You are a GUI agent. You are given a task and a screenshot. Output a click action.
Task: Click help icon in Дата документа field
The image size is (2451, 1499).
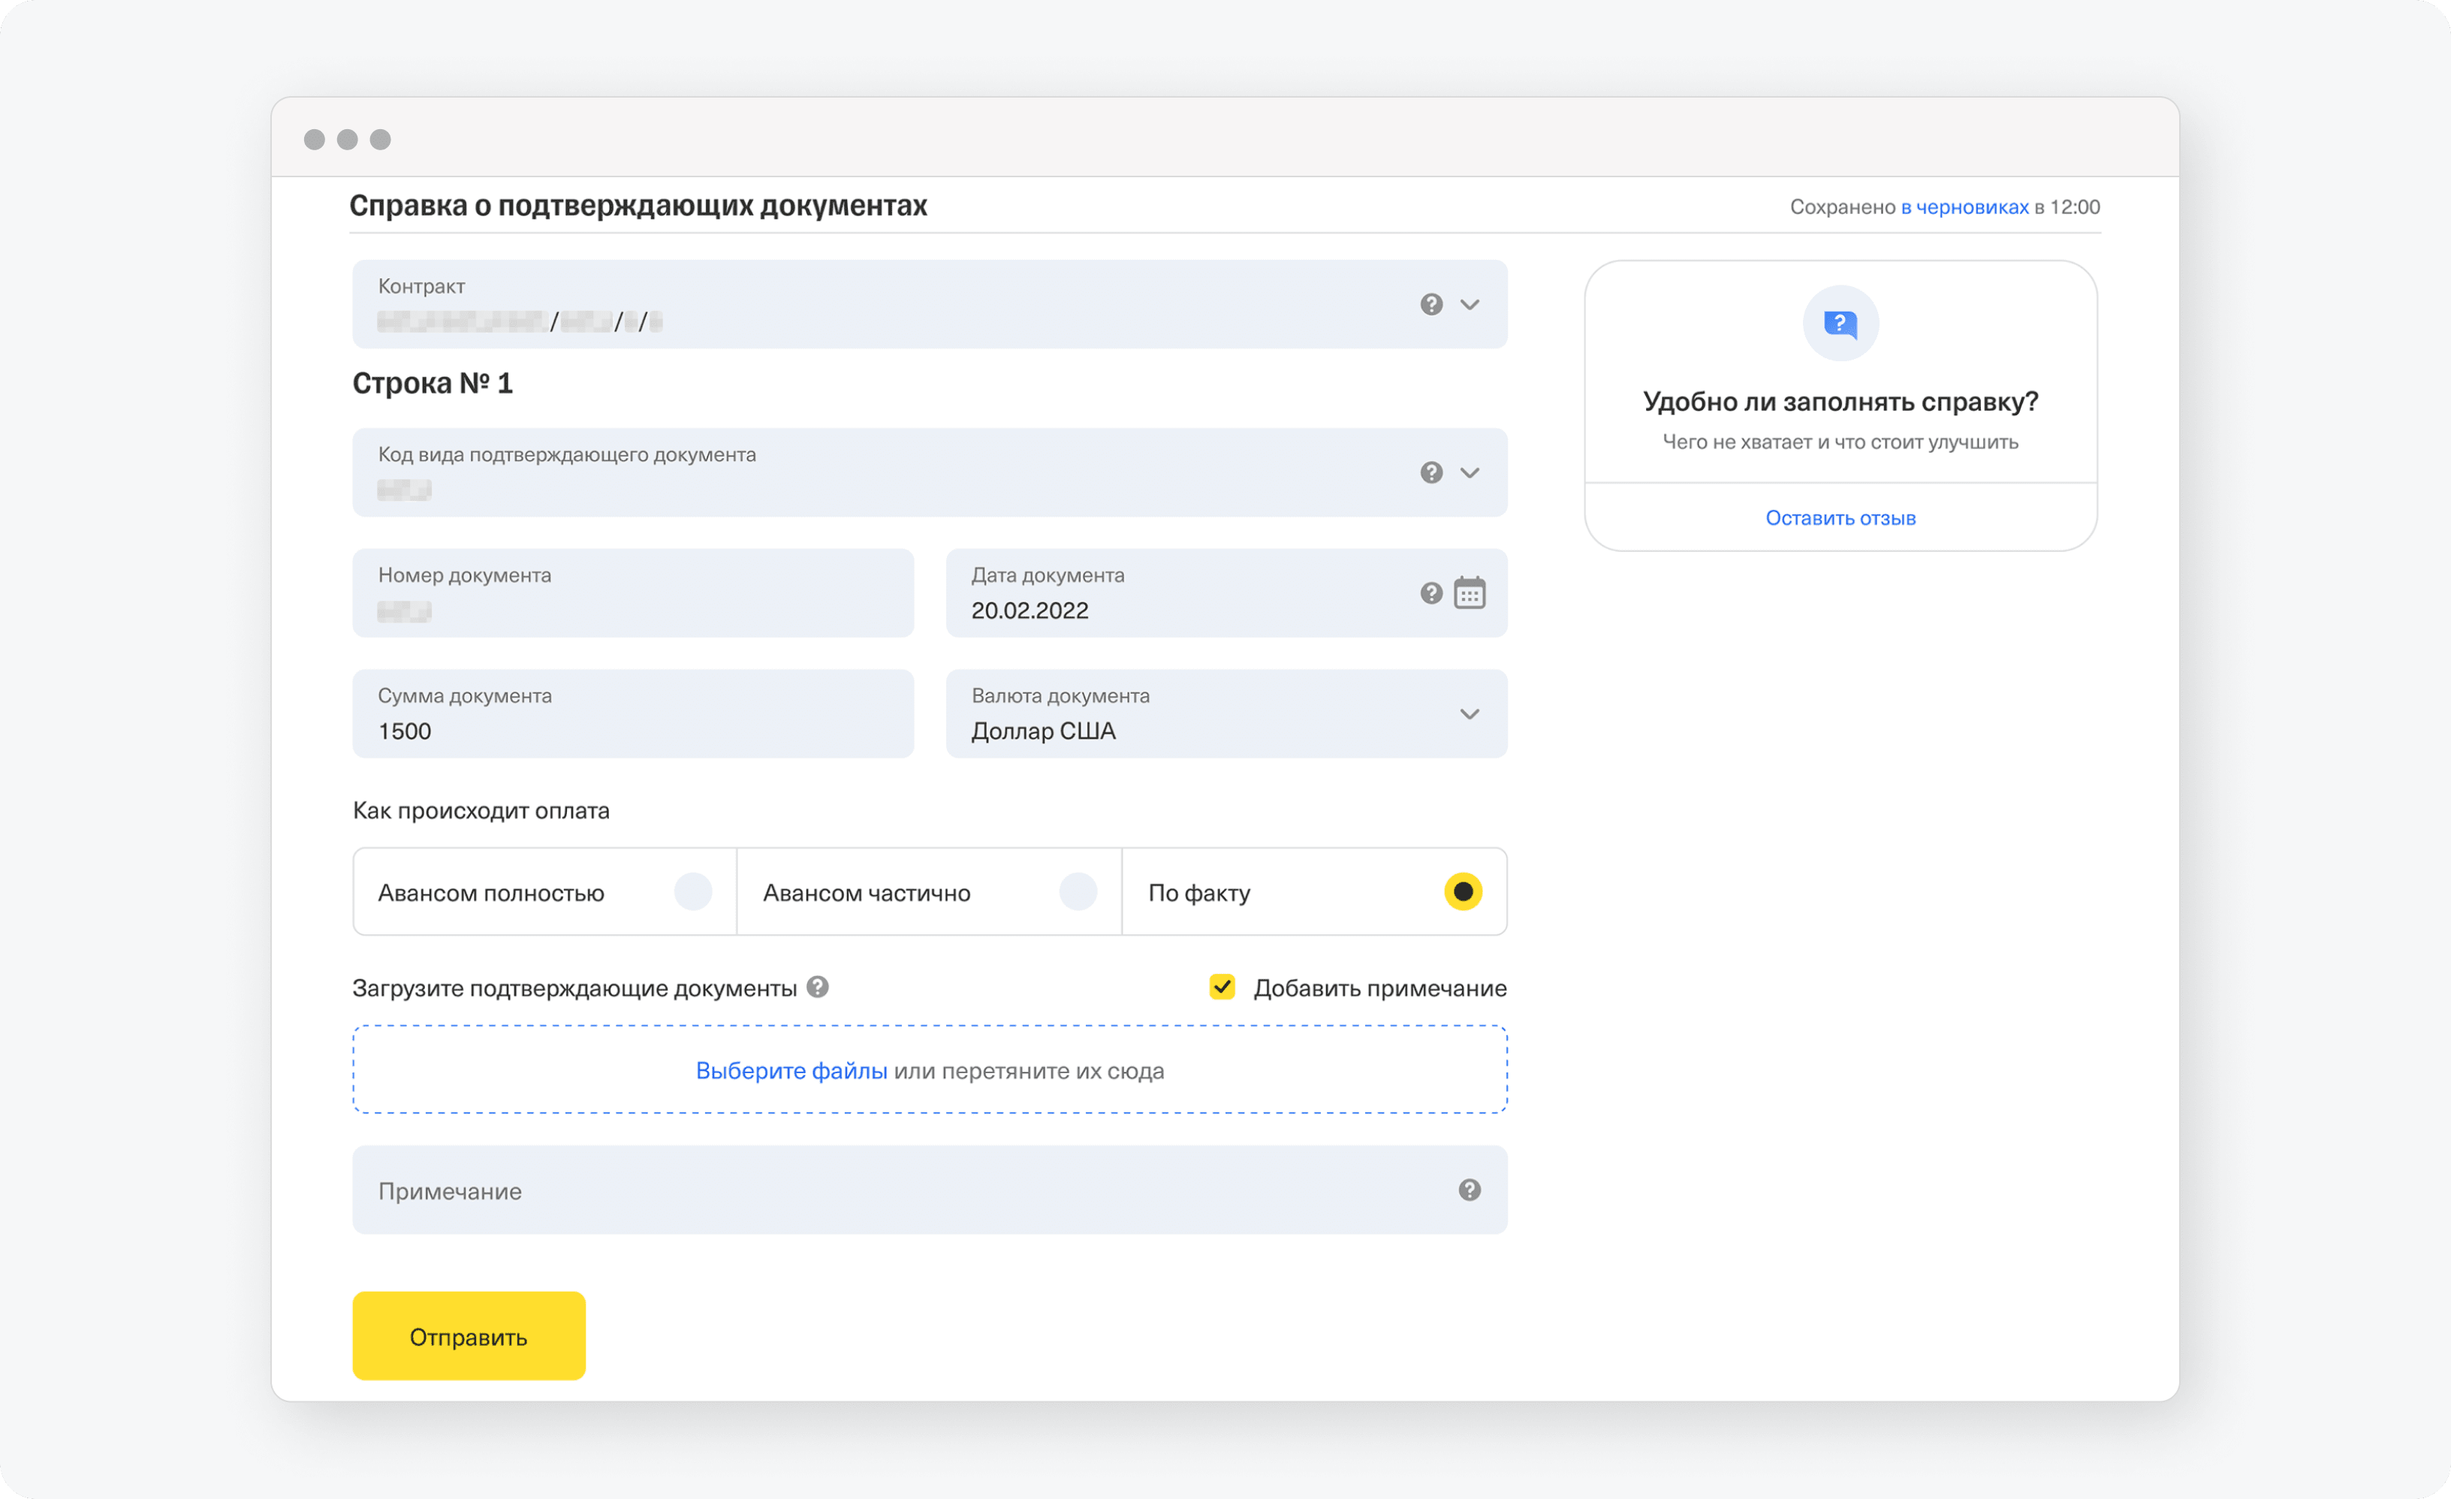pos(1431,594)
